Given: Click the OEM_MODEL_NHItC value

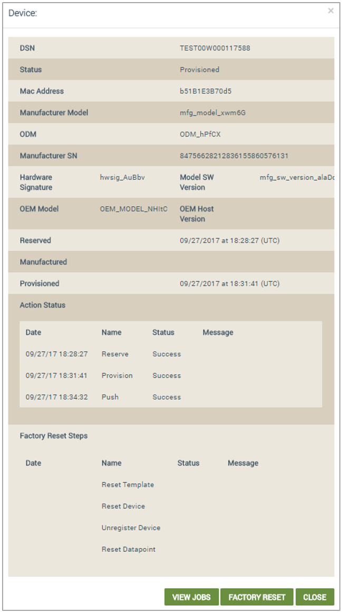Looking at the screenshot, I should (x=133, y=209).
